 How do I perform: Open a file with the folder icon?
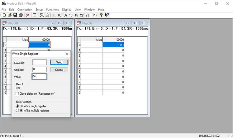pos(10,15)
